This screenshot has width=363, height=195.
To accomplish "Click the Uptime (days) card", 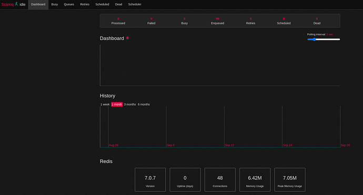I will tap(185, 180).
